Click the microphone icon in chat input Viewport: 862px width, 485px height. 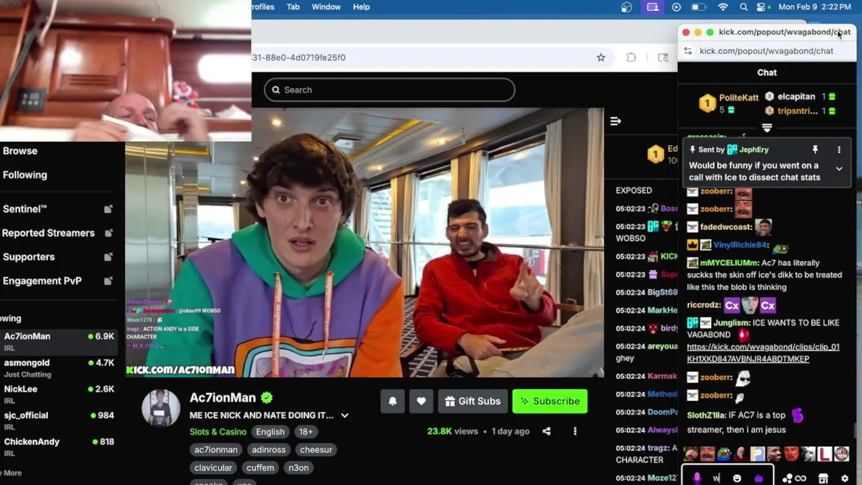697,478
